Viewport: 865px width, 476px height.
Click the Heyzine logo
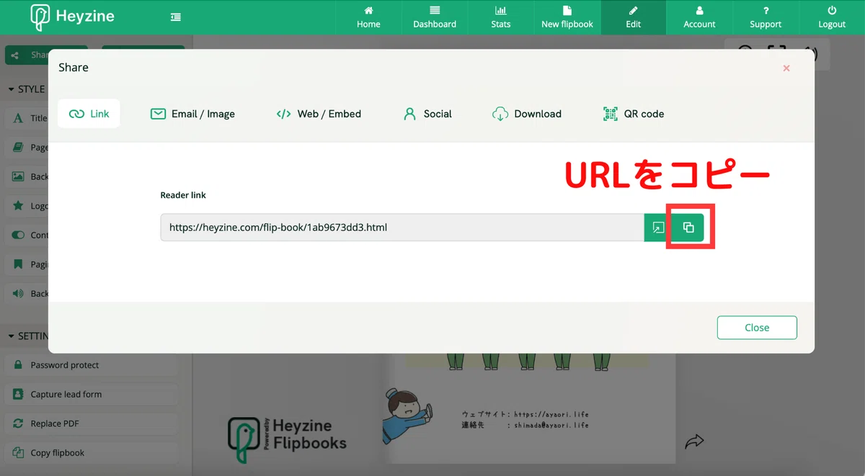[72, 17]
